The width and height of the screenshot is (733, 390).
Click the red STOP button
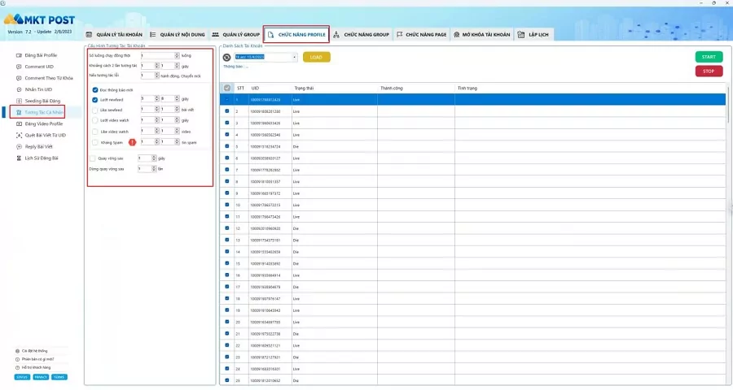(x=709, y=71)
